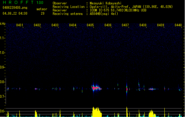Click antenna value A504HB(yagi 4el)

point(104,14)
